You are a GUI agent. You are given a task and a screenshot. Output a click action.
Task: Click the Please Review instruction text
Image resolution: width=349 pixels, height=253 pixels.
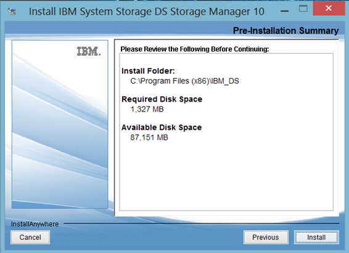click(194, 49)
